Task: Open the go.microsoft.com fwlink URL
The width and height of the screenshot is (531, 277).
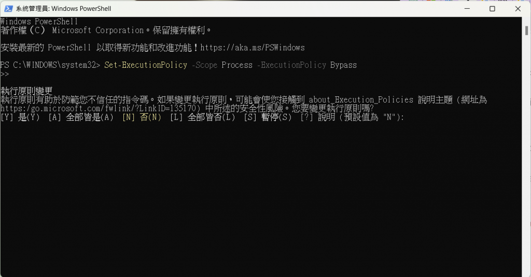Action: [98, 109]
